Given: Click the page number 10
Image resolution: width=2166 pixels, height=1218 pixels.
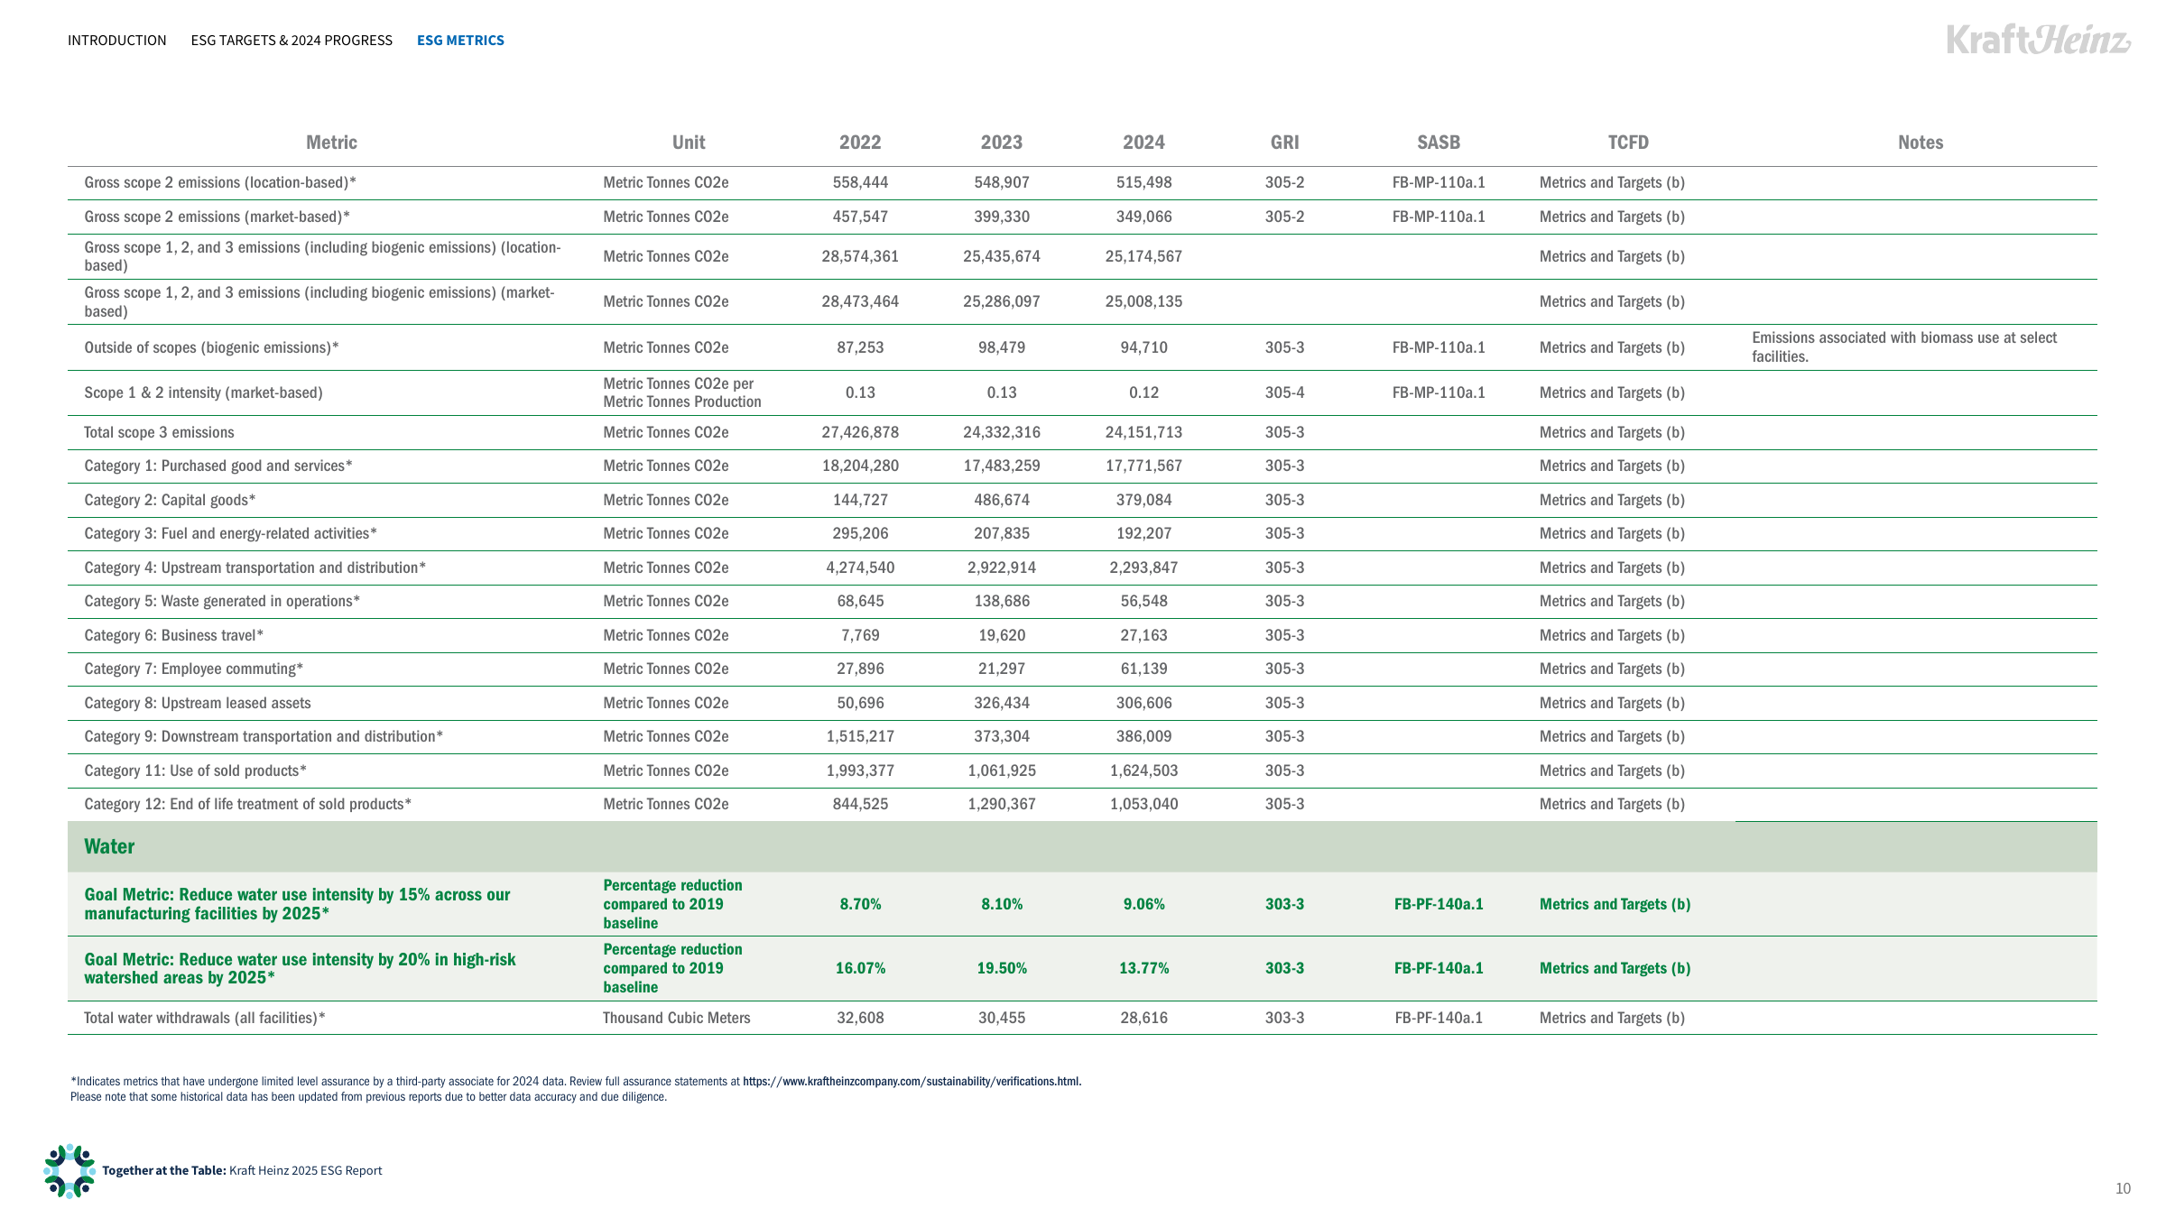Looking at the screenshot, I should tap(2123, 1188).
